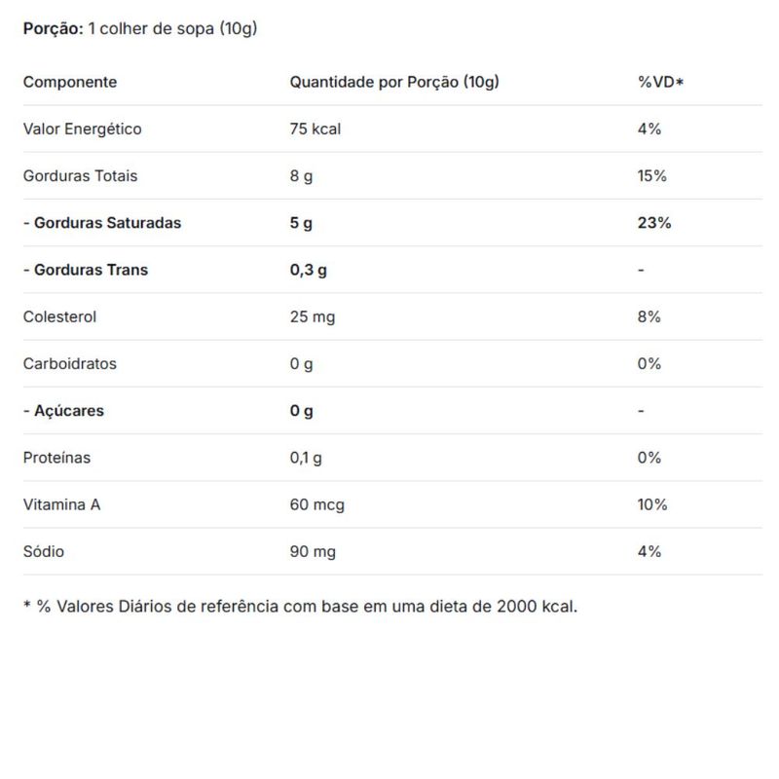
Task: Click the 25 mg cholesterol value
Action: tap(313, 316)
